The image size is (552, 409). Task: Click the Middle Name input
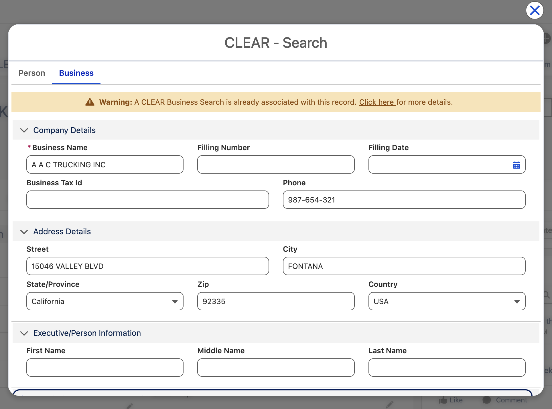point(276,368)
